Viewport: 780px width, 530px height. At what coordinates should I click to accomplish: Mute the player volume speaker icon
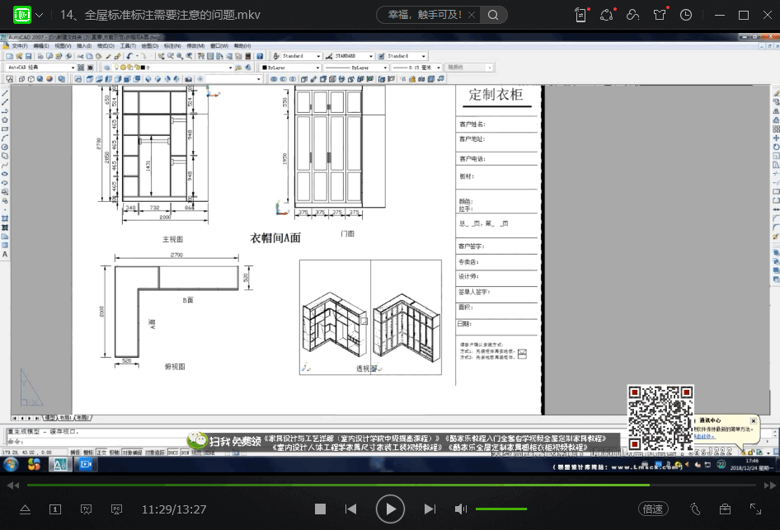point(461,509)
